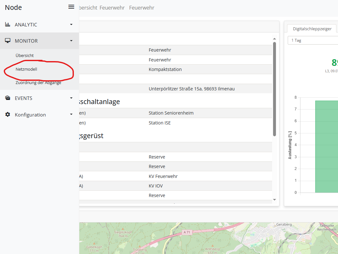Expand the EVENTS section arrow
The image size is (338, 254).
pyautogui.click(x=71, y=98)
